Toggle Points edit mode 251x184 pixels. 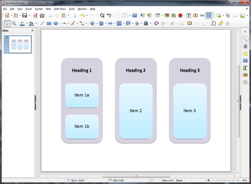(213, 23)
